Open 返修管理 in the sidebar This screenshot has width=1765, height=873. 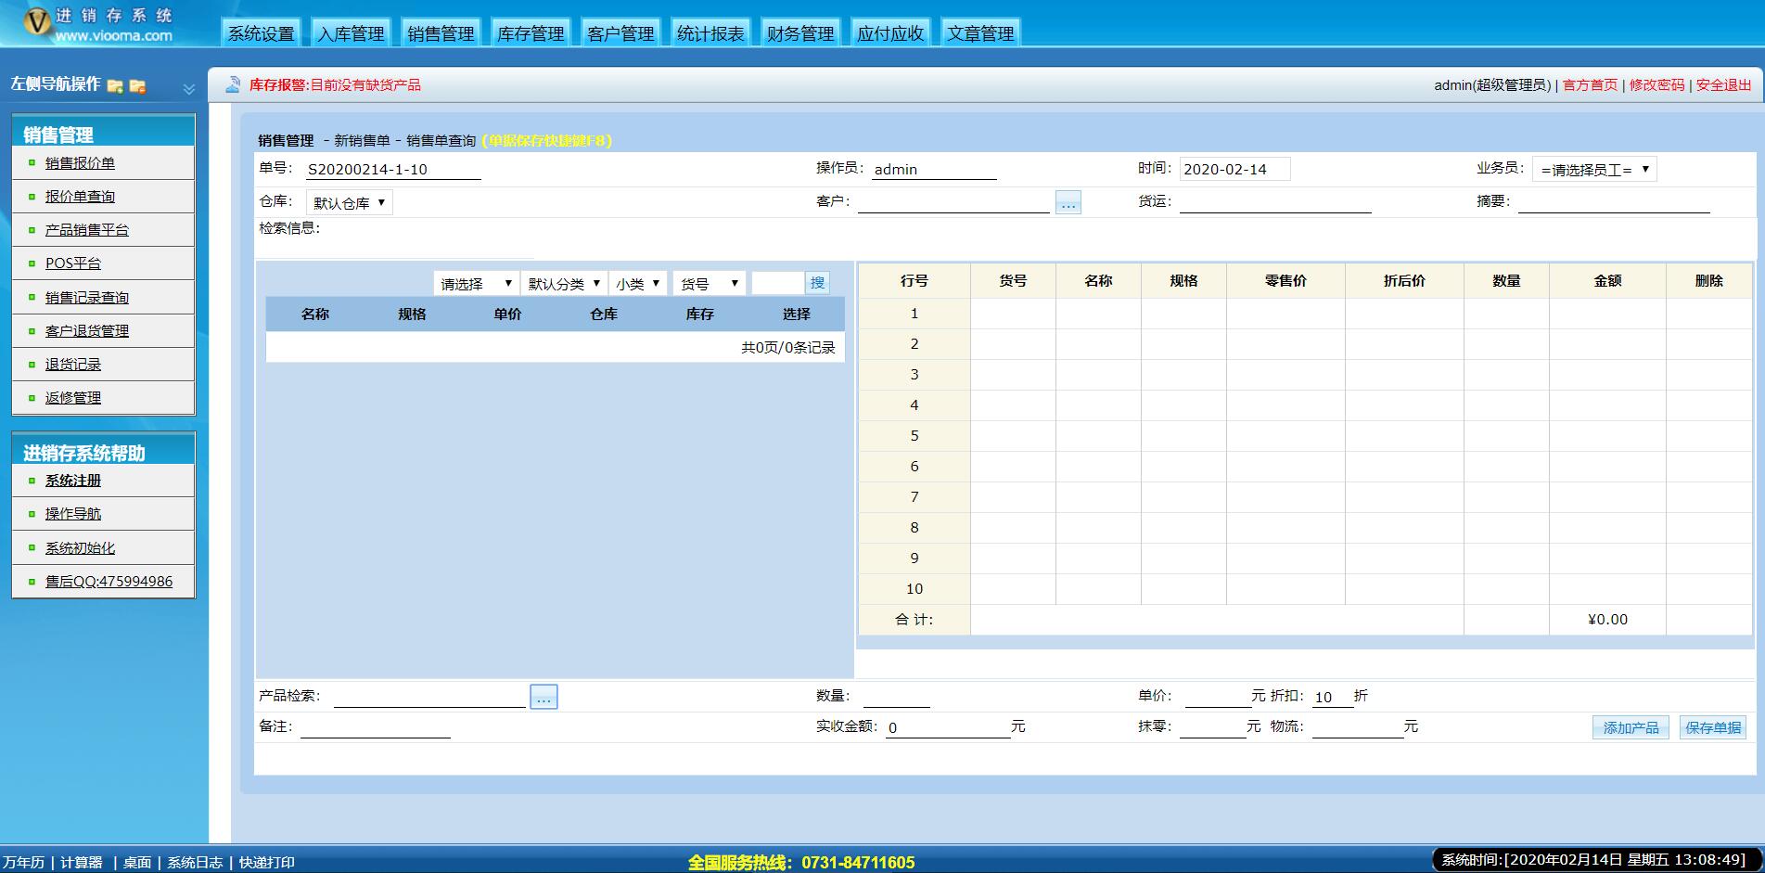click(x=73, y=398)
